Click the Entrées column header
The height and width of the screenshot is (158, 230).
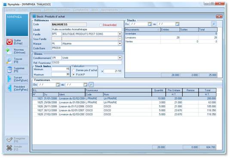[170, 30]
